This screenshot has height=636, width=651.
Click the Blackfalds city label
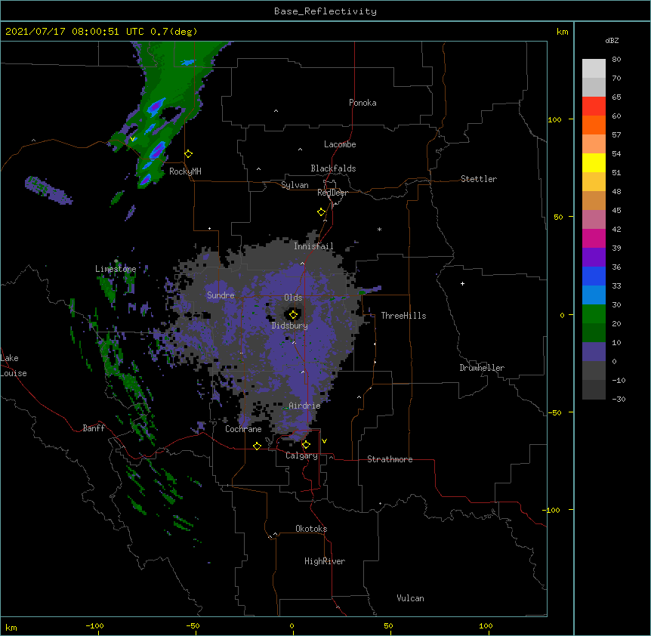click(333, 168)
